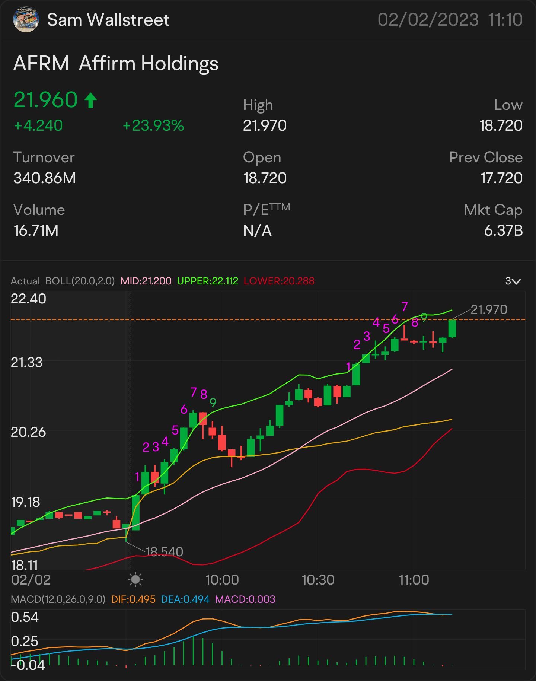This screenshot has width=536, height=681.
Task: Tap the 22.40 price axis label
Action: [28, 299]
